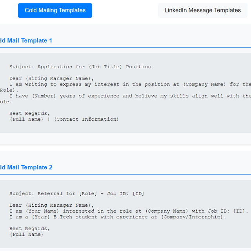Image resolution: width=251 pixels, height=251 pixels.
Task: Click 'Dear (Hiring Manager Name),' in Template 2
Action: pos(51,205)
